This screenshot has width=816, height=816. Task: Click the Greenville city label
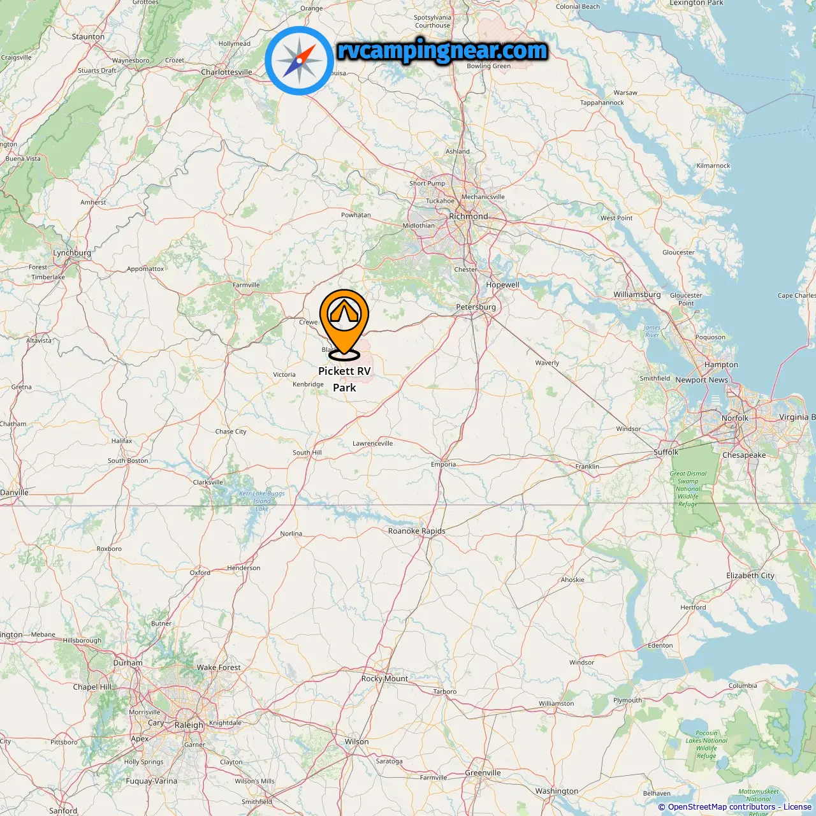point(483,773)
